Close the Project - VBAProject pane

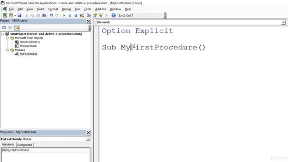(x=88, y=21)
